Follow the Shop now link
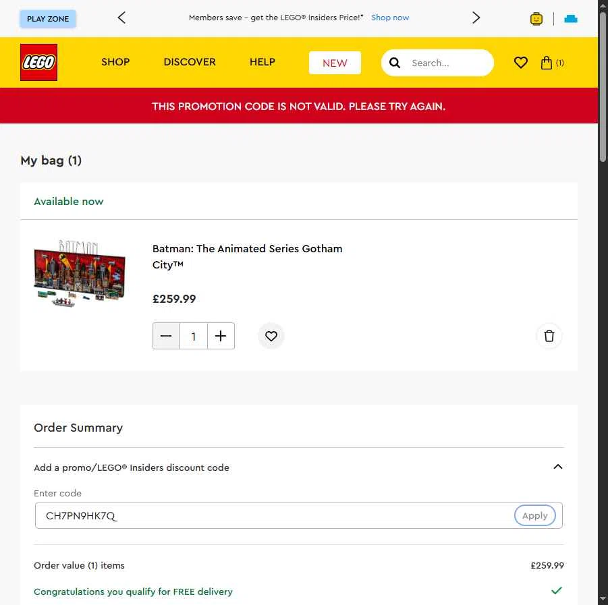 click(390, 18)
